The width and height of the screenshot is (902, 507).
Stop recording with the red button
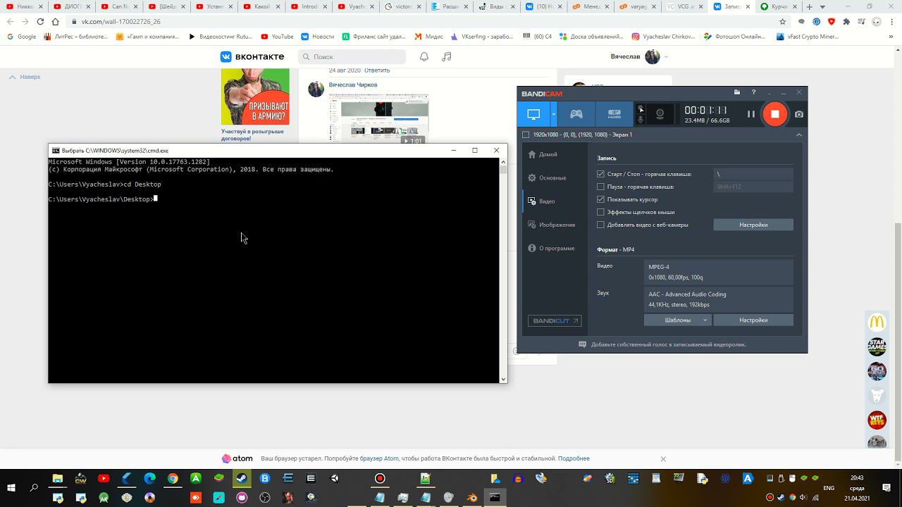pyautogui.click(x=774, y=114)
